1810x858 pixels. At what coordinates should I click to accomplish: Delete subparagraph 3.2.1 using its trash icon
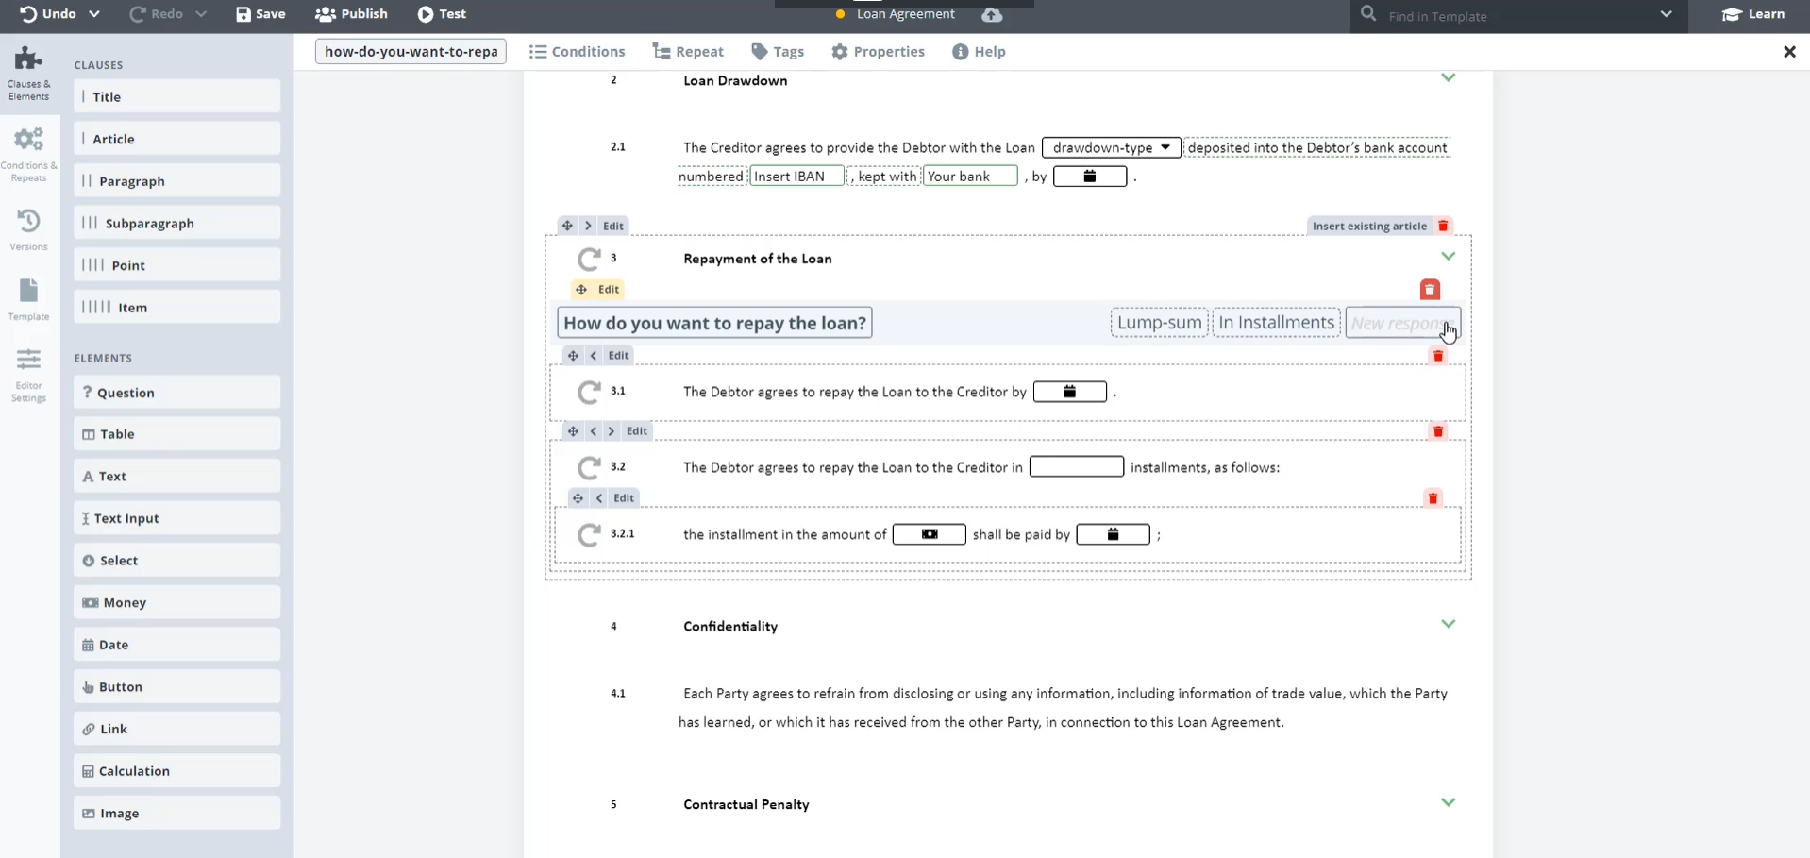pos(1433,498)
